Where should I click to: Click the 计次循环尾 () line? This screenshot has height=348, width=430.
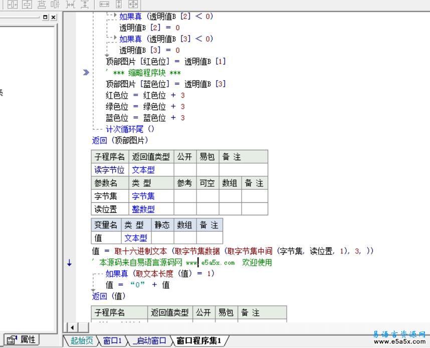(130, 129)
